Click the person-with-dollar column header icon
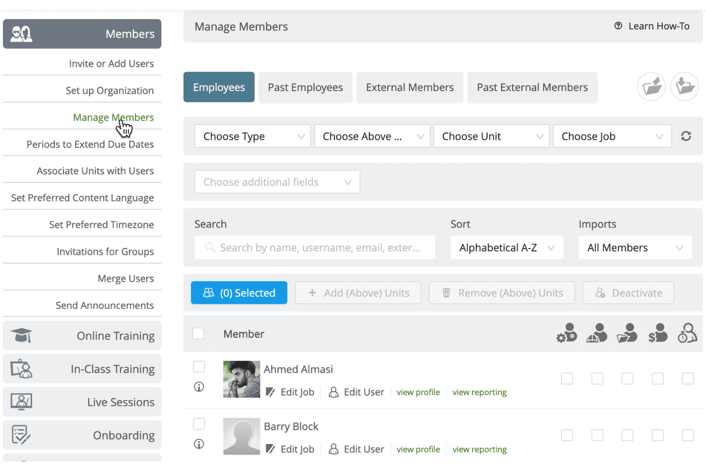This screenshot has width=706, height=471. tap(658, 333)
